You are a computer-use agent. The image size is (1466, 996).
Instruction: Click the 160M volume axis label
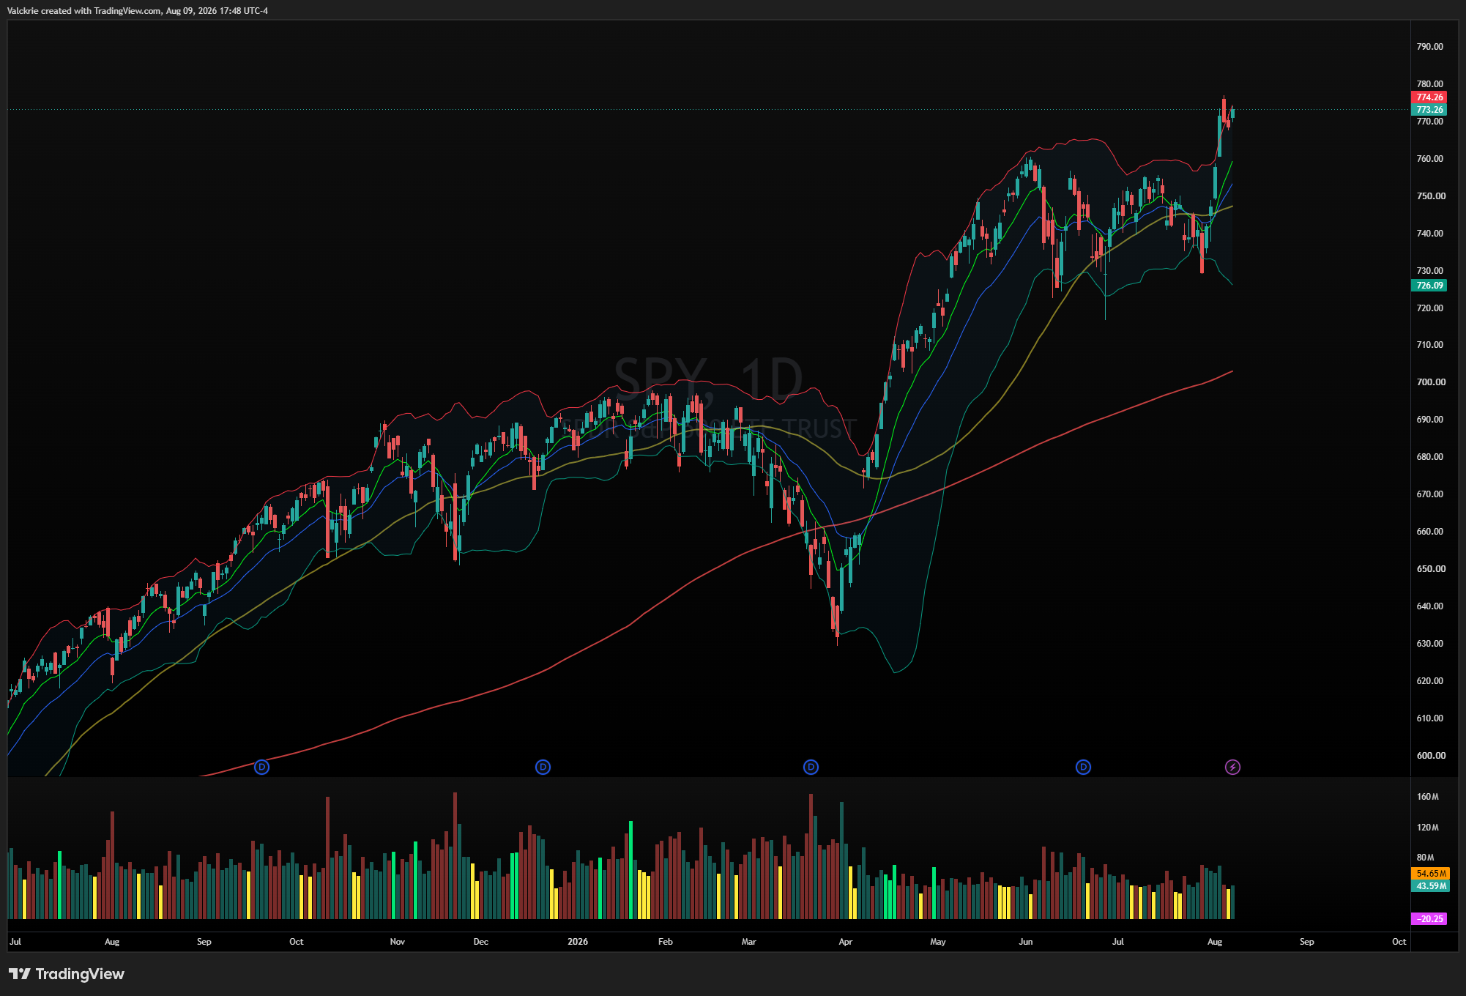(x=1427, y=797)
